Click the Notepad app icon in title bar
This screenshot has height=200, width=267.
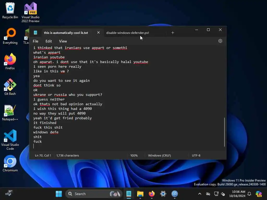click(35, 33)
